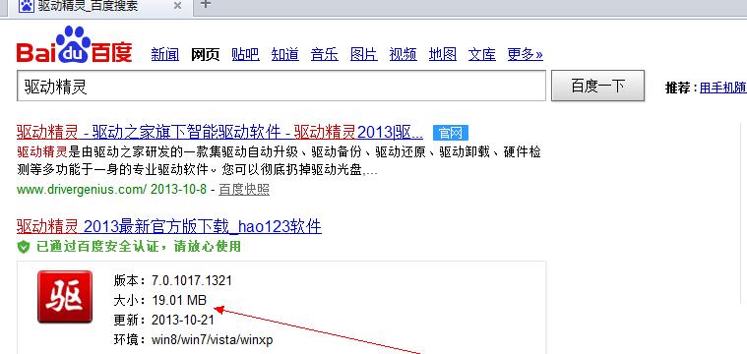This screenshot has height=354, width=747.
Task: Open the 地图 link
Action: pos(443,54)
